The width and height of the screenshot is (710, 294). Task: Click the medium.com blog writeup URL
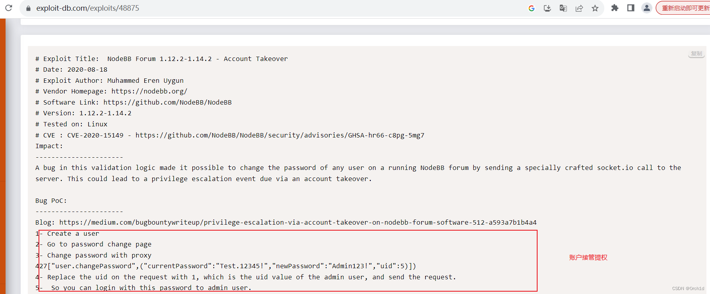click(298, 222)
